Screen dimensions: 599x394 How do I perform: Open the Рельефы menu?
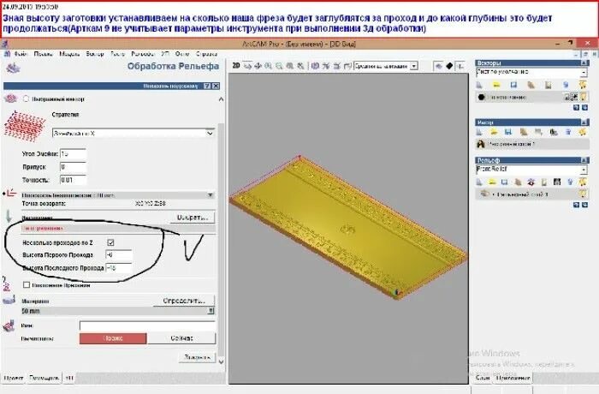pyautogui.click(x=143, y=54)
